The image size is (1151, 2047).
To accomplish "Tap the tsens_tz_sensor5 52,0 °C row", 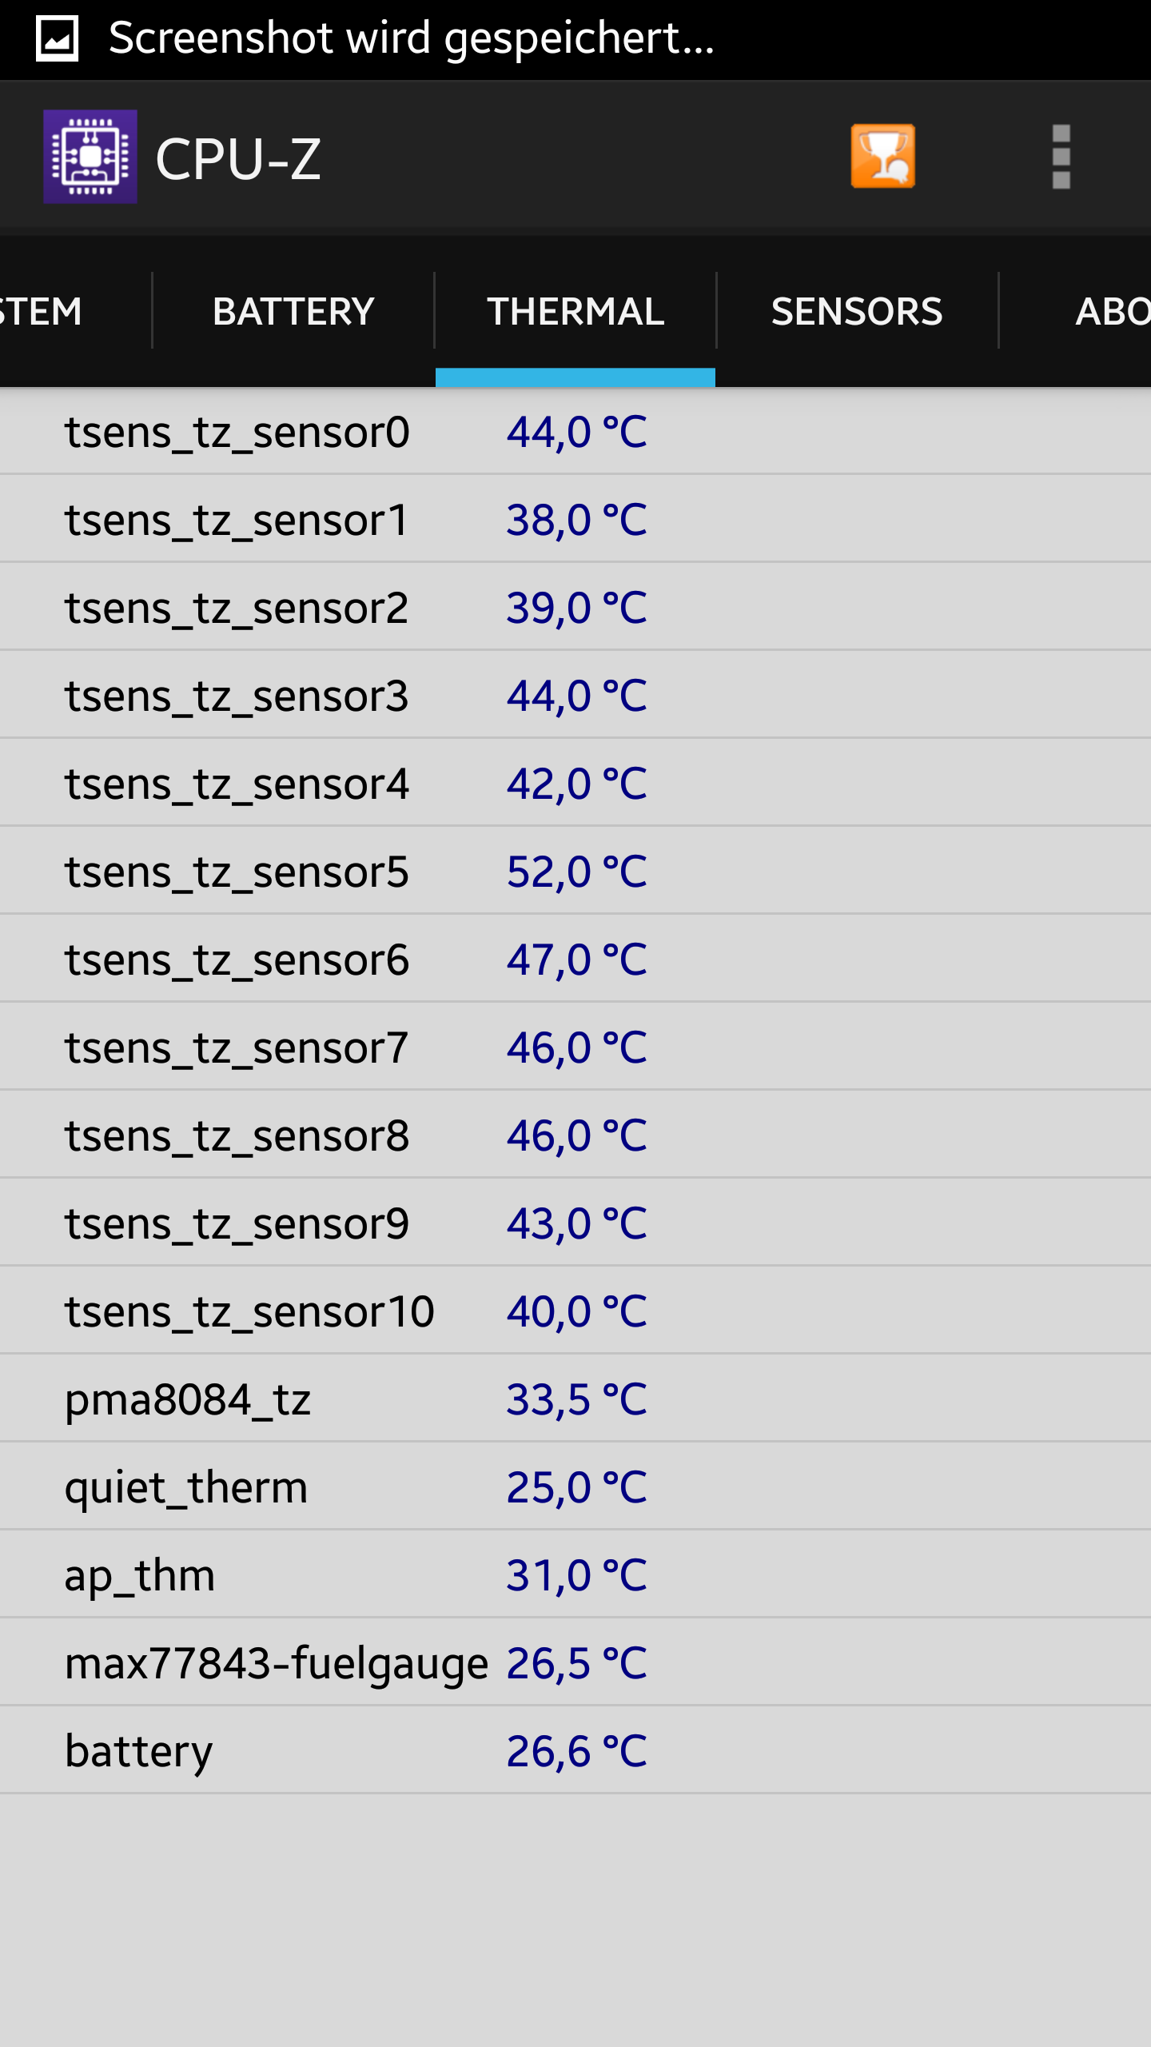I will [x=575, y=872].
